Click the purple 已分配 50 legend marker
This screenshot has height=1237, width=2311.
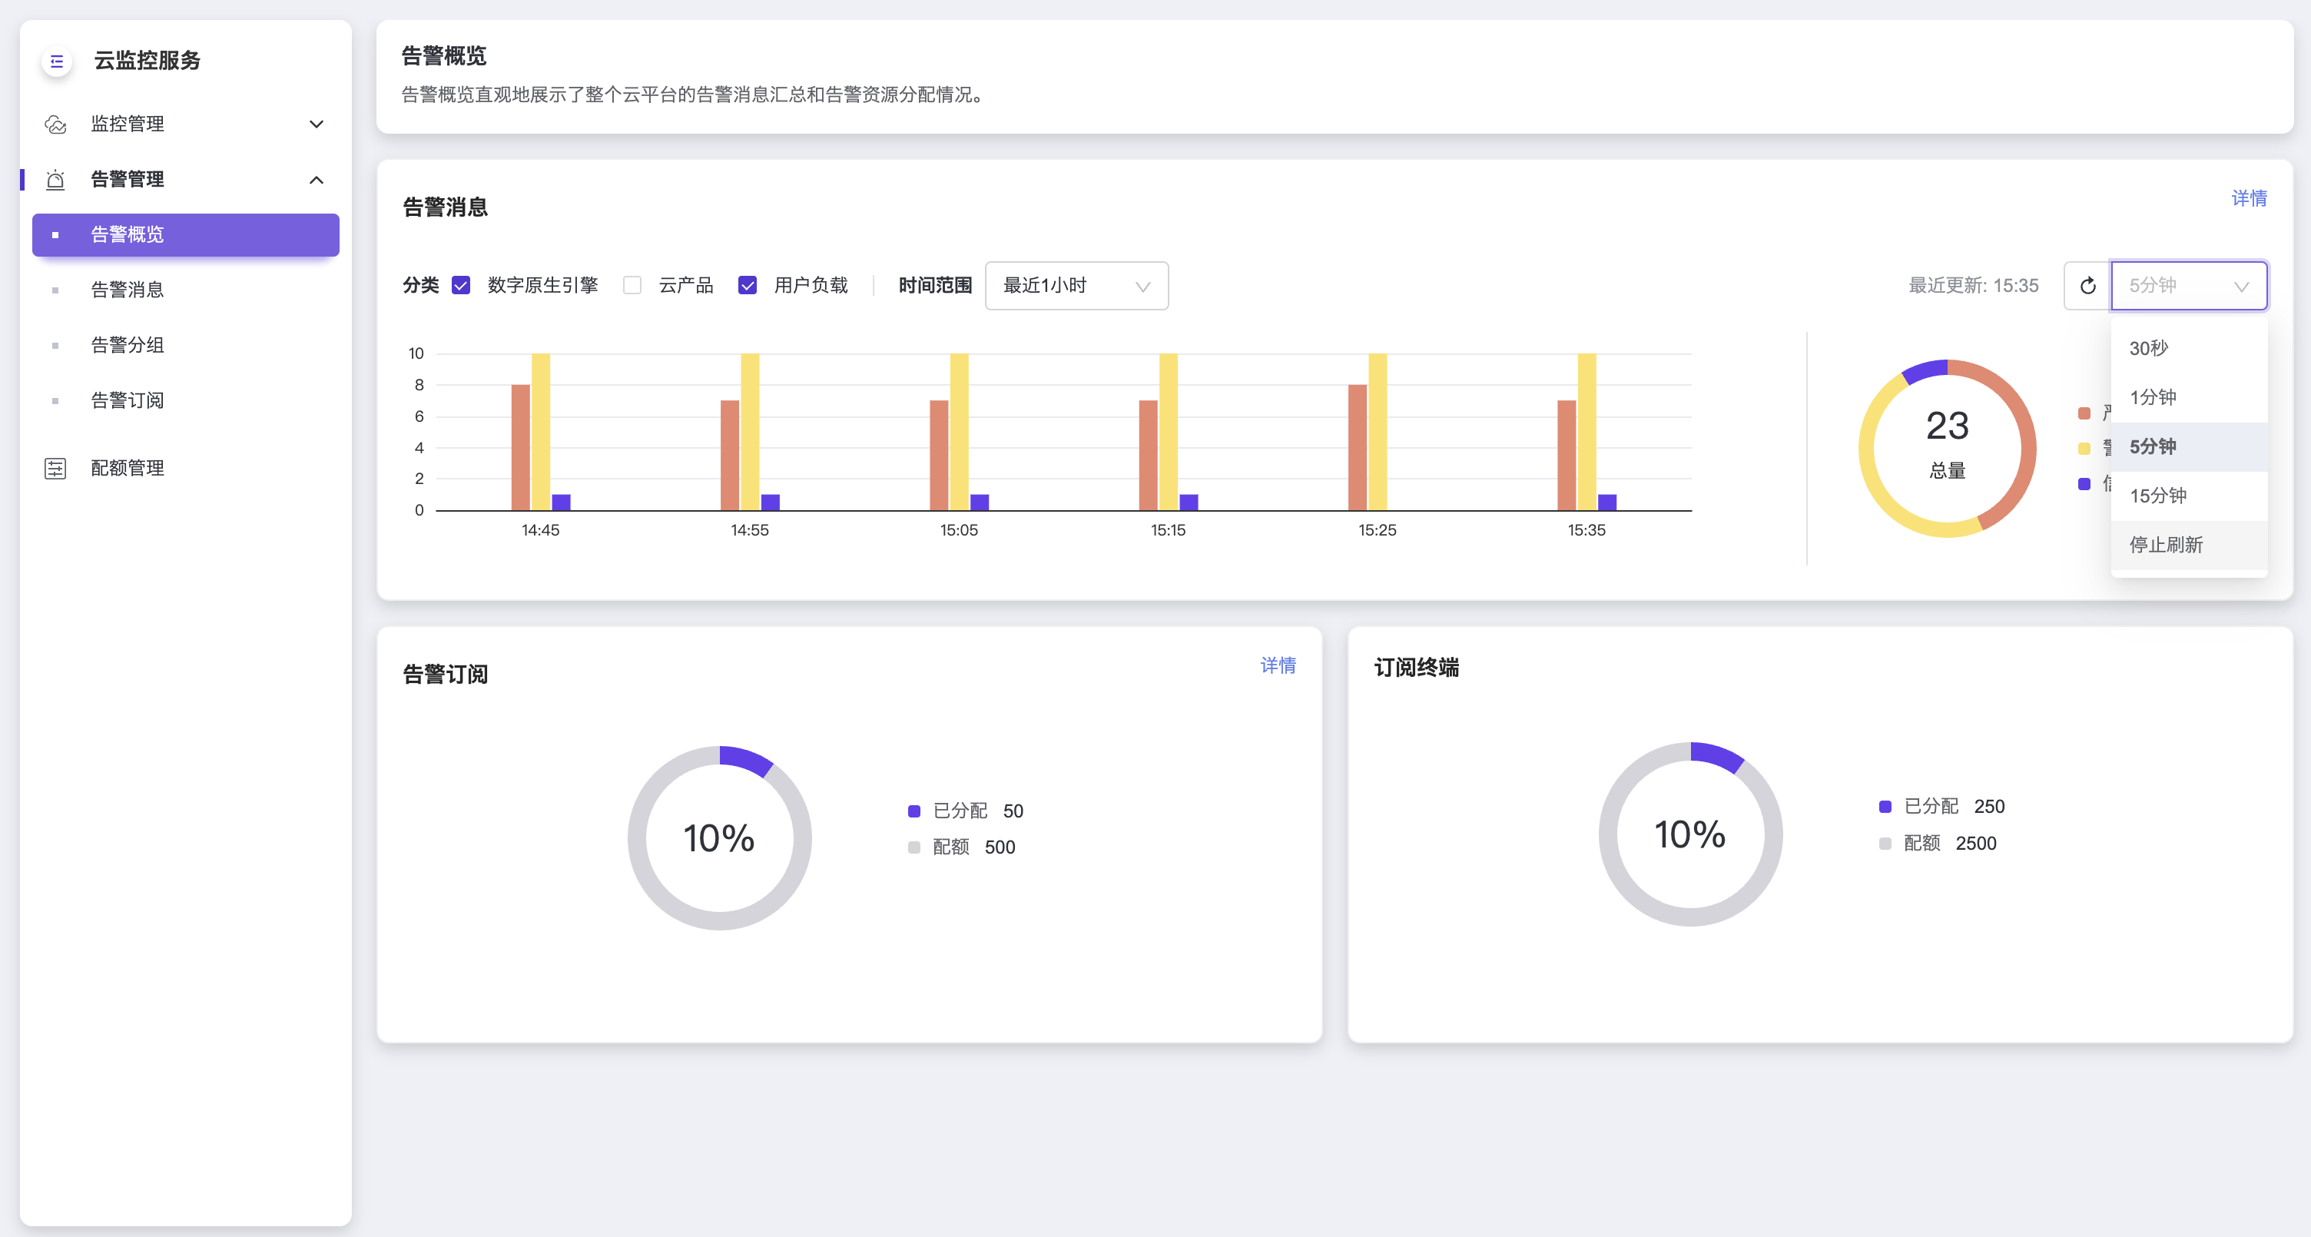coord(914,811)
